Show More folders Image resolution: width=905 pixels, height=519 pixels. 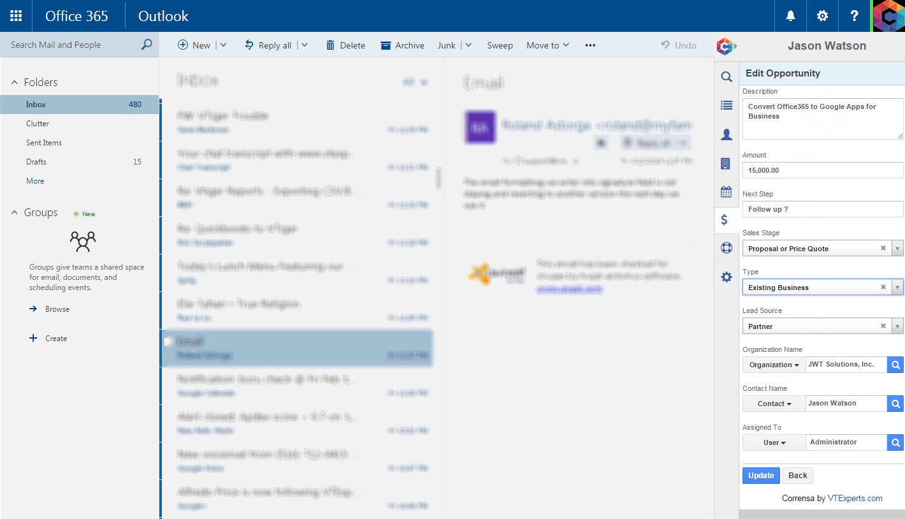(35, 181)
